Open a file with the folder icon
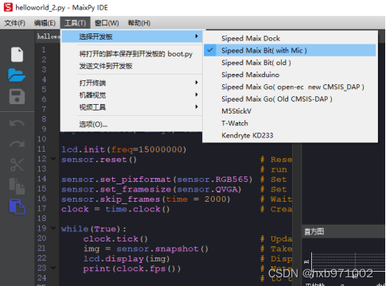This screenshot has width=386, height=286. click(17, 75)
